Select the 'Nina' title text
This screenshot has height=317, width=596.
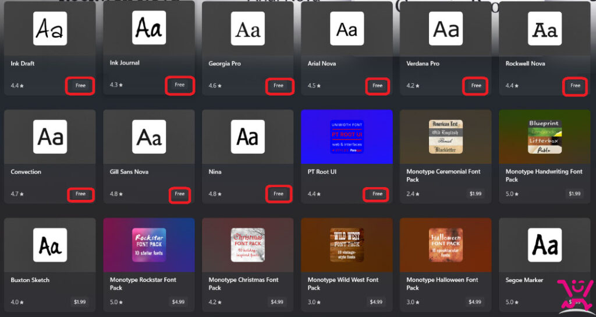pyautogui.click(x=215, y=172)
